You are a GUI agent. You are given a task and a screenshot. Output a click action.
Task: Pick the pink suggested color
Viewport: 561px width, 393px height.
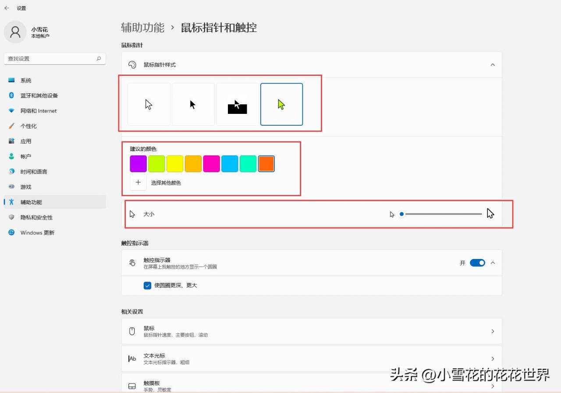click(211, 163)
